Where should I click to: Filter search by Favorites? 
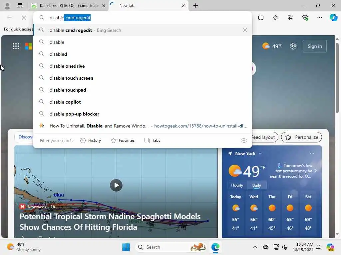coord(123,140)
